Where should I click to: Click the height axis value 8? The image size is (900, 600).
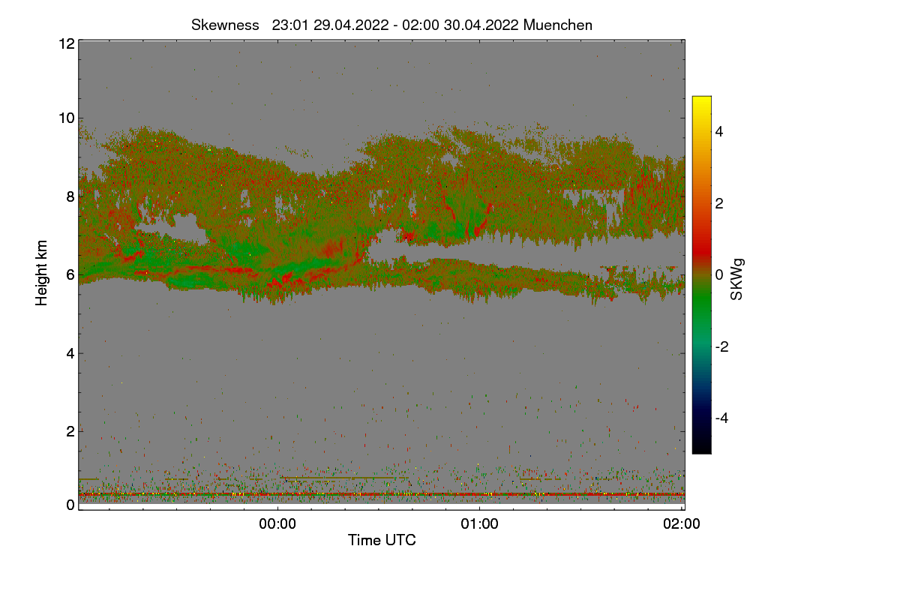pyautogui.click(x=70, y=196)
